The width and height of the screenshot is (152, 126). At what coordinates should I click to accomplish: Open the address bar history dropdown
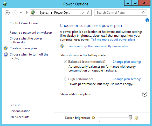[82, 13]
